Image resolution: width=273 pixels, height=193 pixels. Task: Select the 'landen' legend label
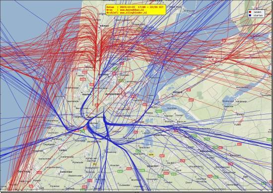tap(257, 12)
